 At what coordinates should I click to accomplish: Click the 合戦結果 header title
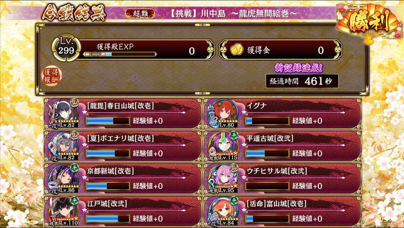point(74,13)
